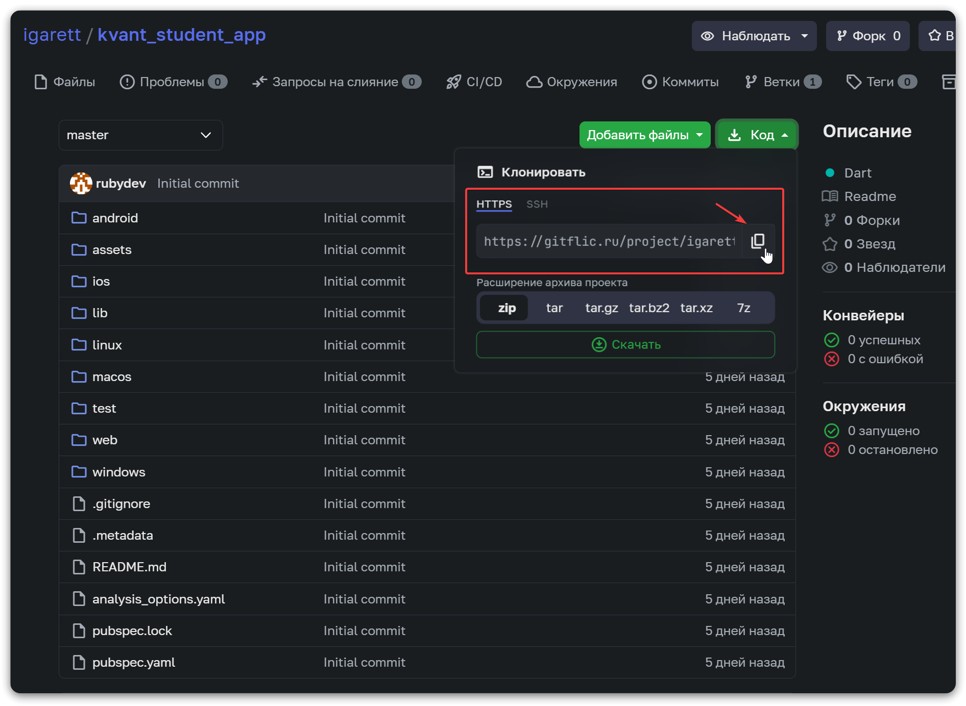Open the master branch dropdown
The width and height of the screenshot is (966, 706).
(x=140, y=135)
